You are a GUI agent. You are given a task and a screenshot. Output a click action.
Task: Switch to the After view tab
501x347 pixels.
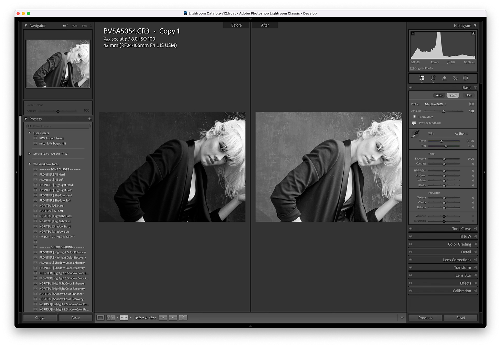click(x=265, y=25)
